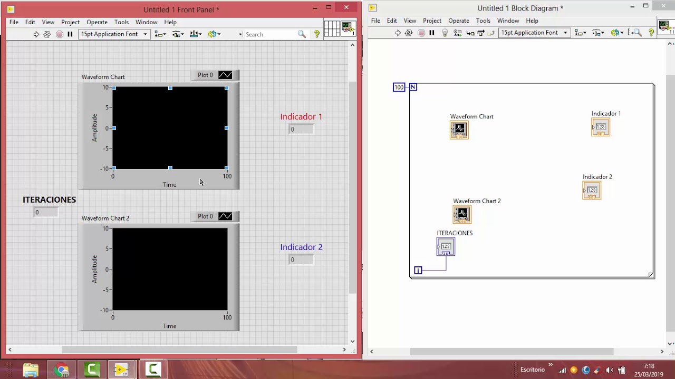675x379 pixels.
Task: Open Front Panel font dropdown
Action: tap(114, 34)
